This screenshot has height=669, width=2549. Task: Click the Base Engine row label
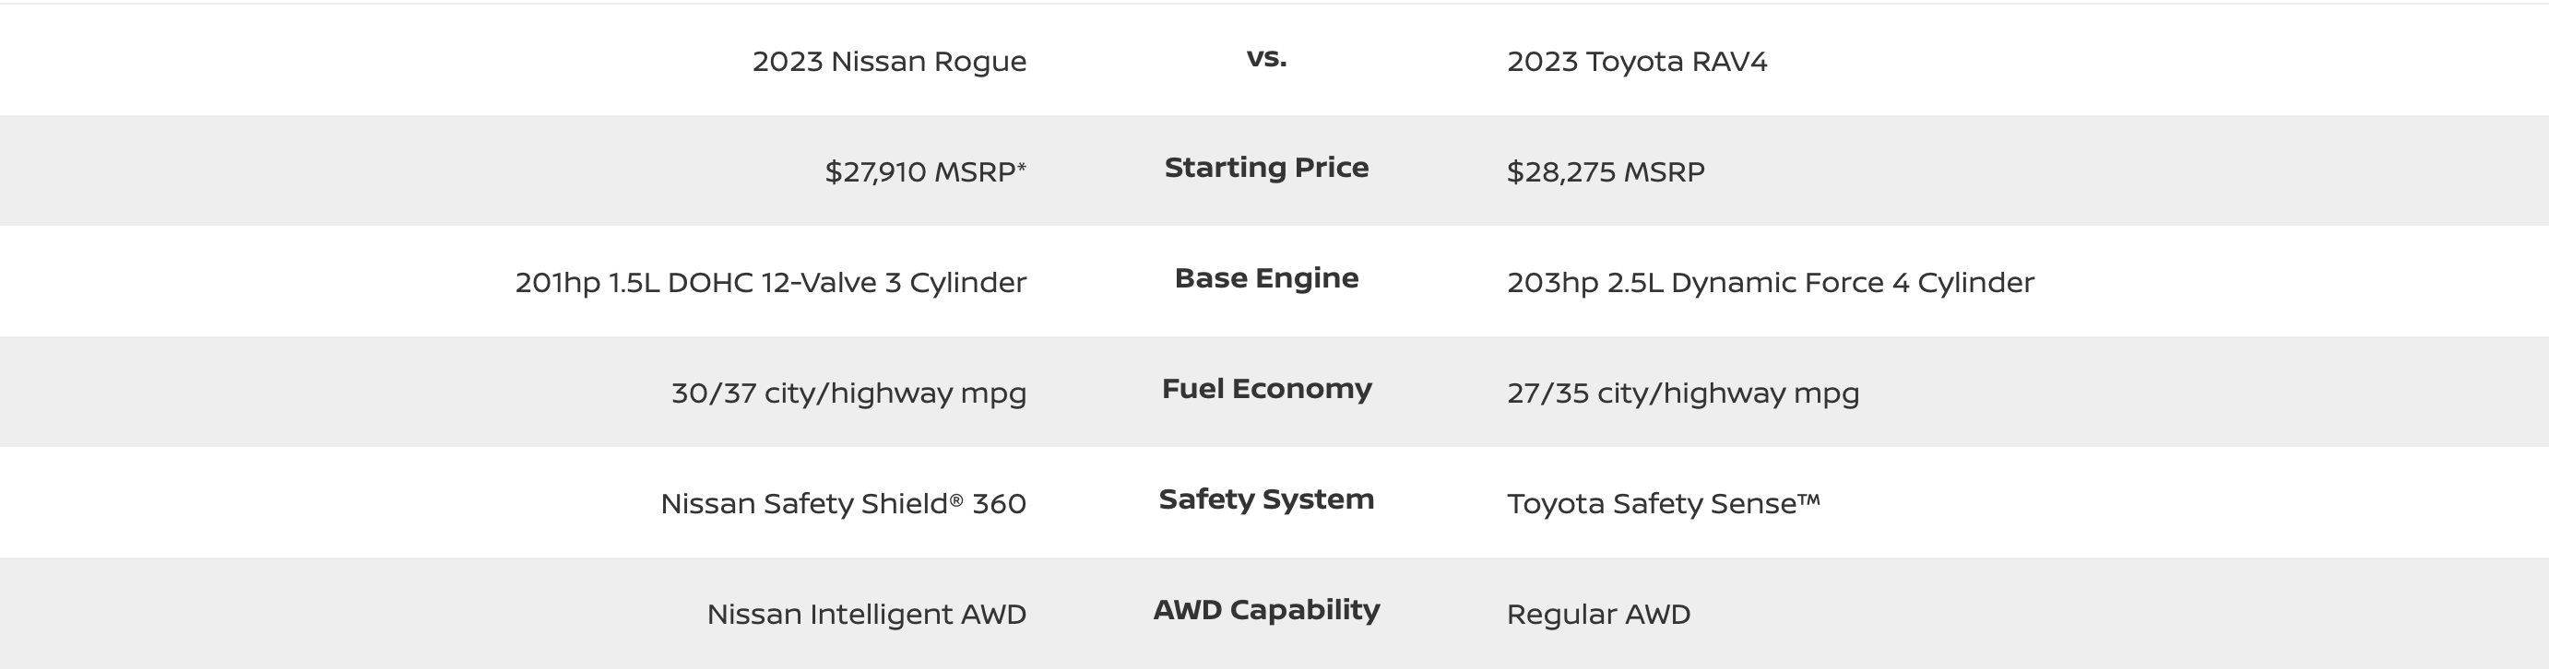1266,277
